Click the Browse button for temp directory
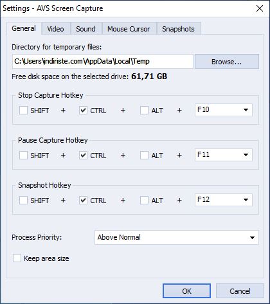Screen dimensions: 270x304 227,62
